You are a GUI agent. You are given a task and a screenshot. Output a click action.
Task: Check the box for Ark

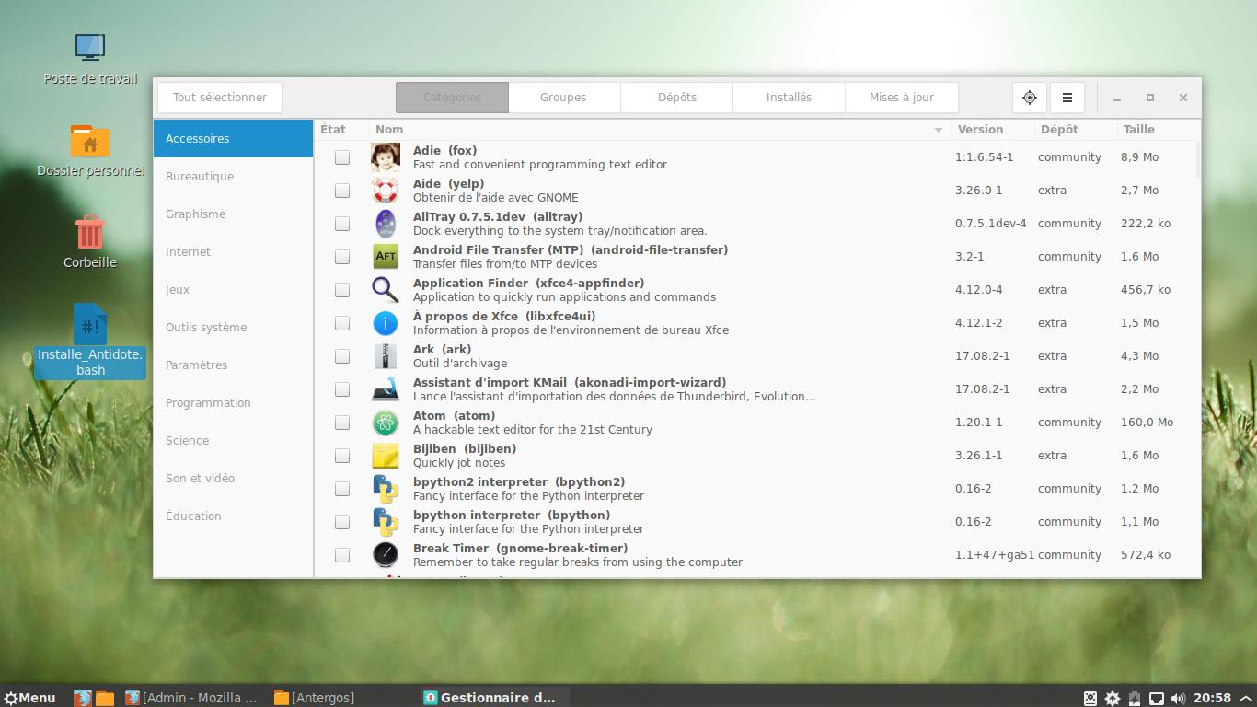click(x=342, y=356)
